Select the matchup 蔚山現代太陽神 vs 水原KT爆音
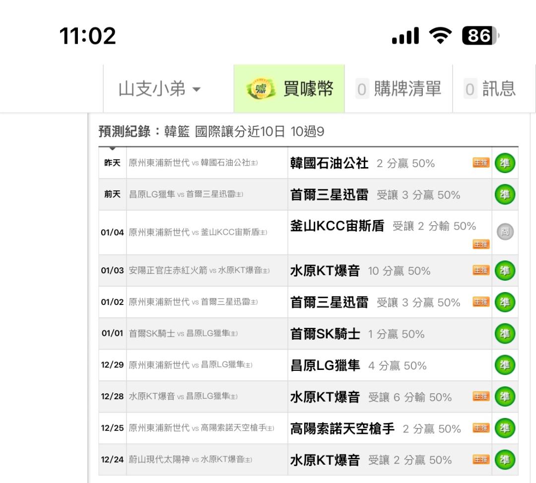 point(191,459)
